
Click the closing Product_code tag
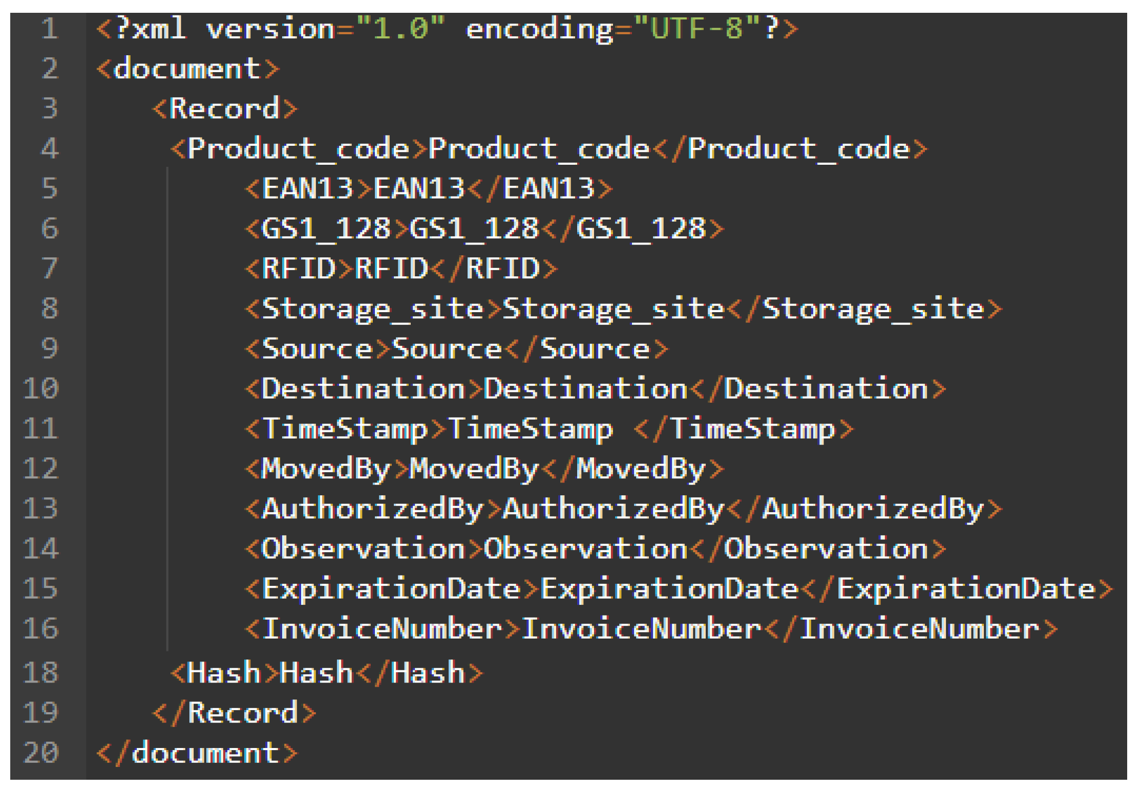point(791,148)
